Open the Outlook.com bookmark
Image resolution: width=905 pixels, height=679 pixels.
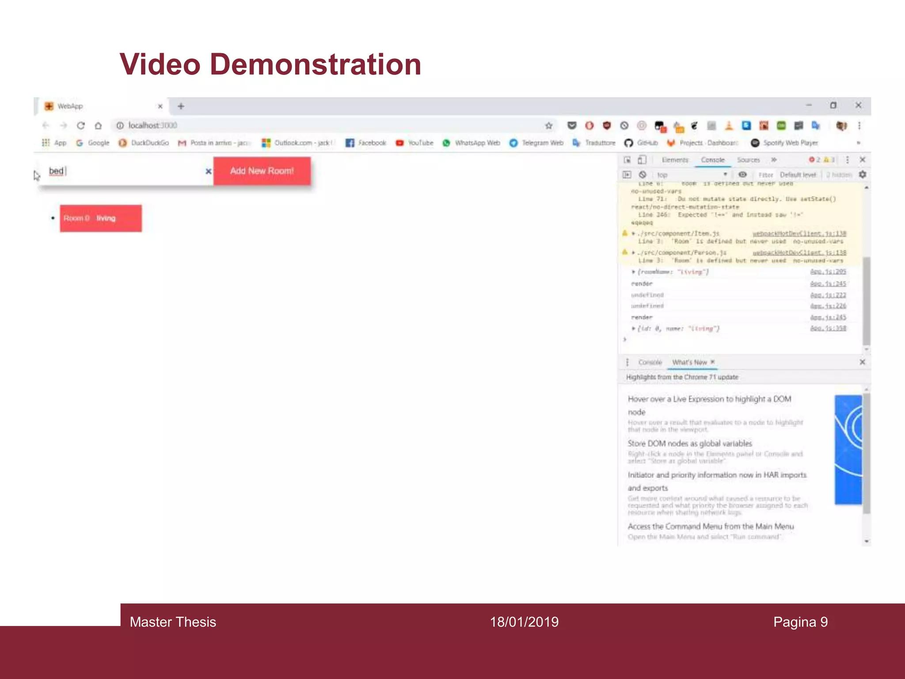coord(299,143)
